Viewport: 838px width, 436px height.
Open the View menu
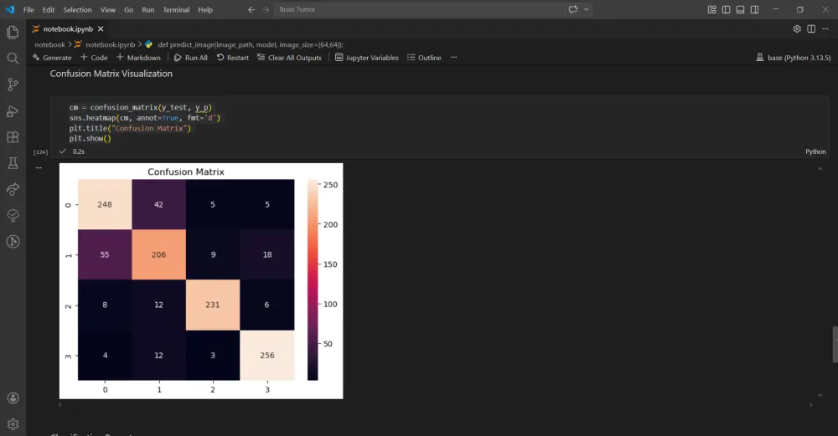108,9
